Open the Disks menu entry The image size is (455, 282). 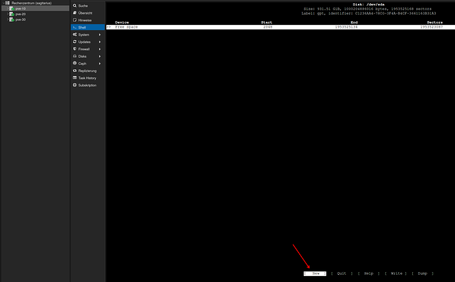[x=88, y=57]
